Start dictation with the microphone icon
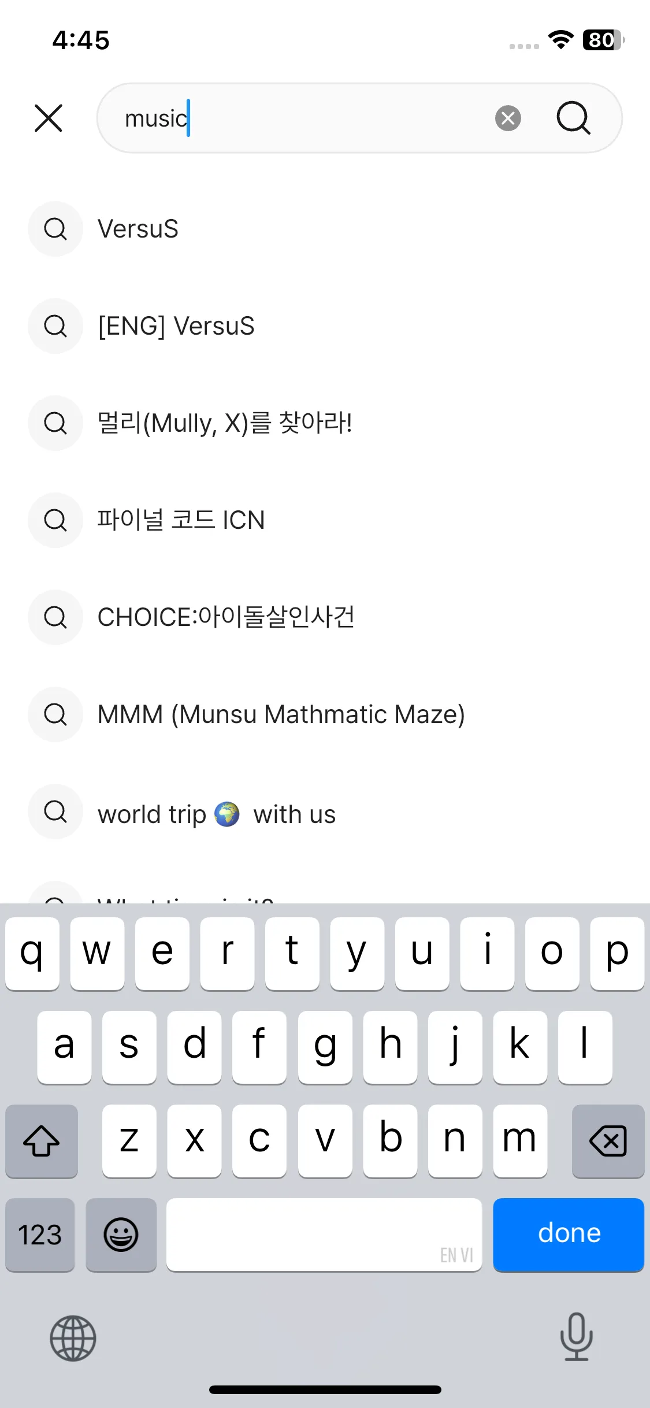This screenshot has width=650, height=1408. [576, 1337]
